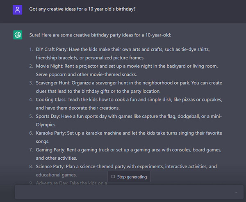The image size is (246, 202).
Task: Click the 'educational games.' text line
Action: click(56, 175)
